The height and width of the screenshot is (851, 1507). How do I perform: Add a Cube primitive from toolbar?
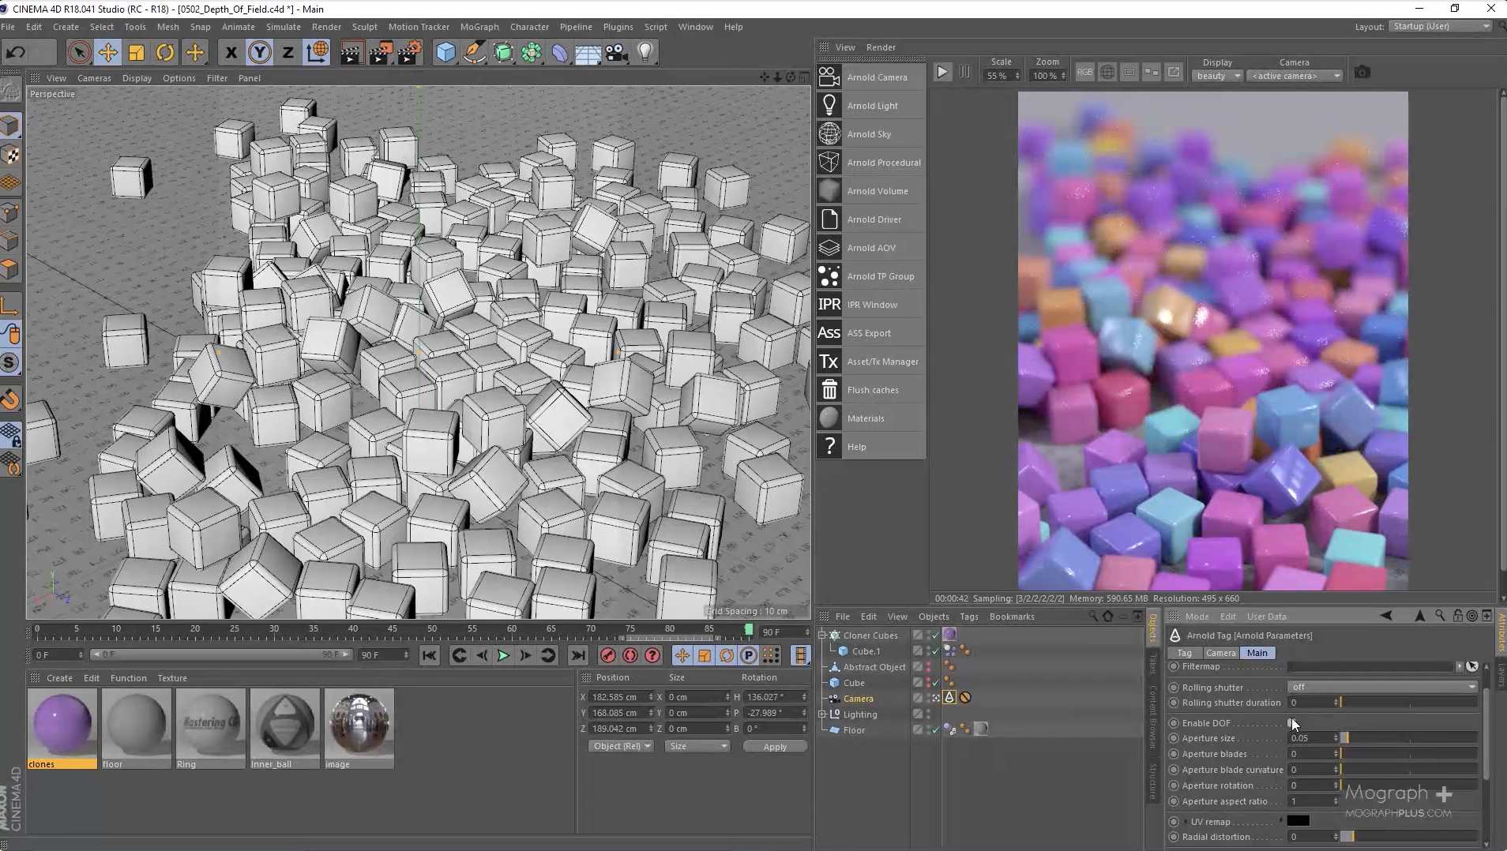[446, 53]
